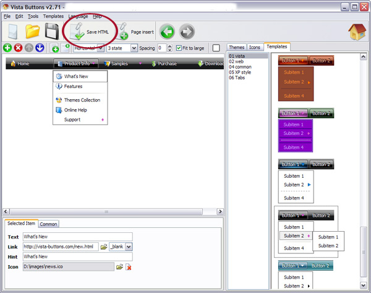Move item up with gray arrow icon
The height and width of the screenshot is (293, 371).
click(29, 48)
